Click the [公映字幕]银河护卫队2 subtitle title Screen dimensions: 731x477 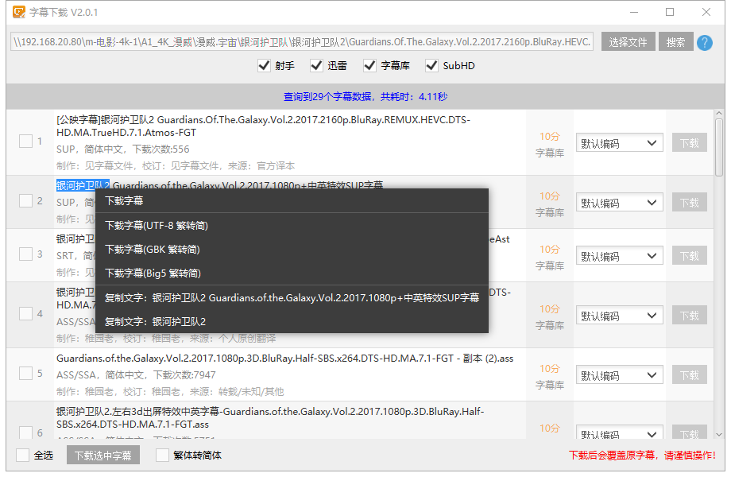[264, 126]
